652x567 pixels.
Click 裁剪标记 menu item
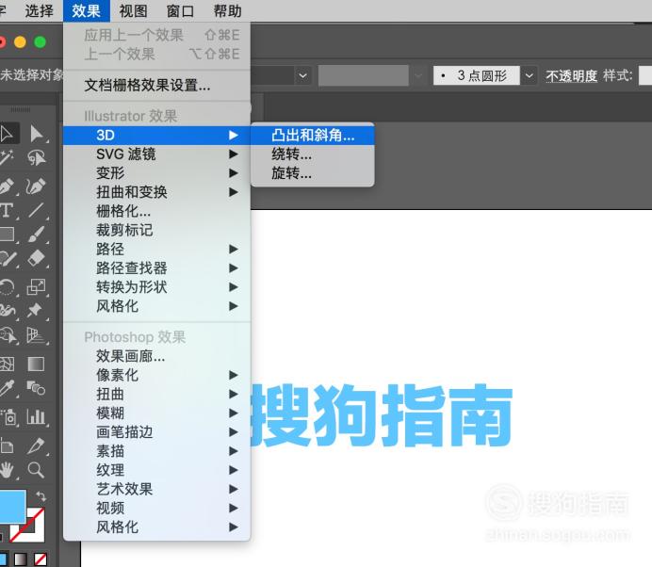(x=156, y=230)
